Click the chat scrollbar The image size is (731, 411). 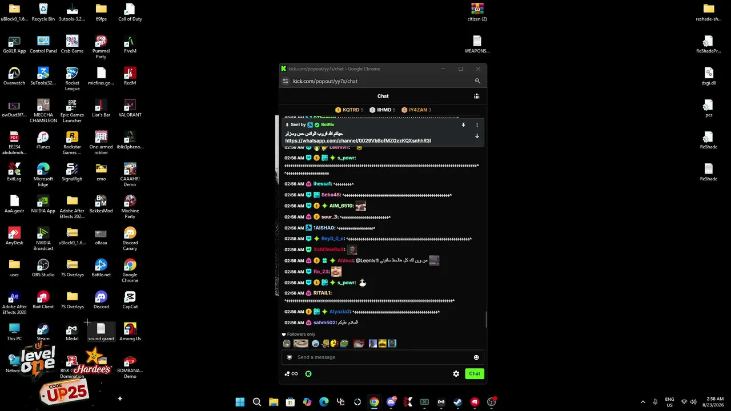click(x=486, y=320)
